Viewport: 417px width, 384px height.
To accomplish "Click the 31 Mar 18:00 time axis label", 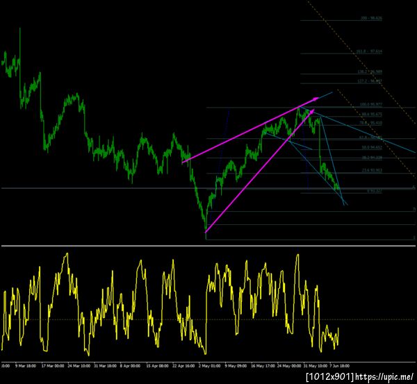I will (105, 366).
